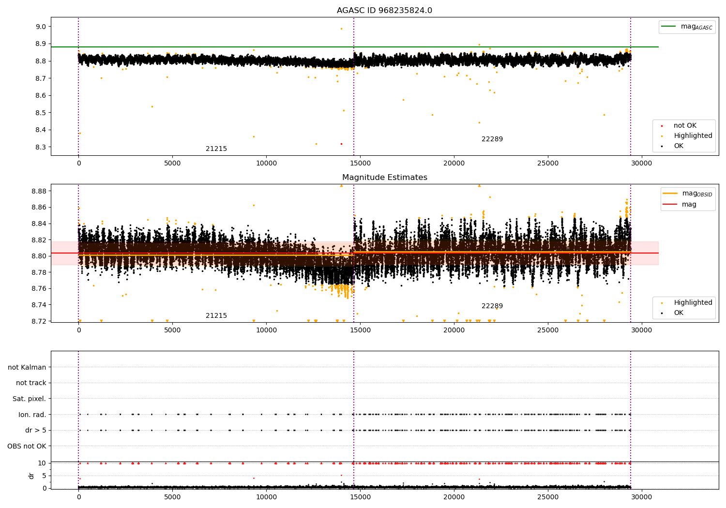Click the '10' tick on the dr axis
Image resolution: width=726 pixels, height=508 pixels.
pos(42,463)
